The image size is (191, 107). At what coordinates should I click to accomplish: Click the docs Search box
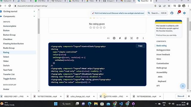click(x=157, y=13)
